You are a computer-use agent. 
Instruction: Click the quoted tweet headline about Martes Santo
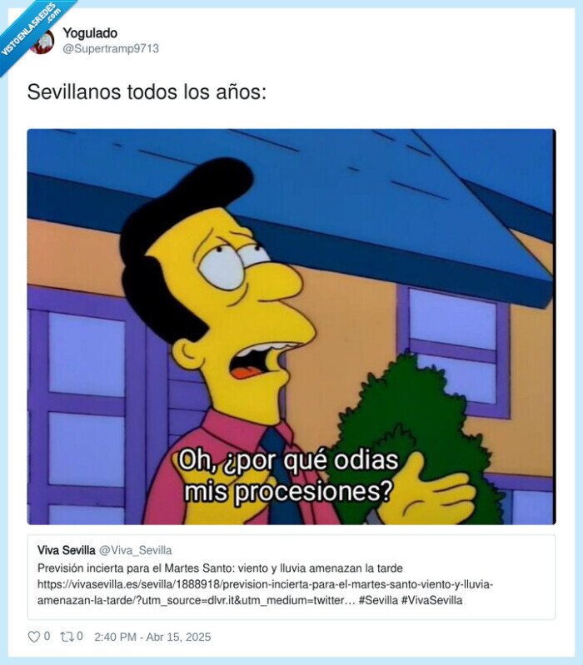pos(220,568)
